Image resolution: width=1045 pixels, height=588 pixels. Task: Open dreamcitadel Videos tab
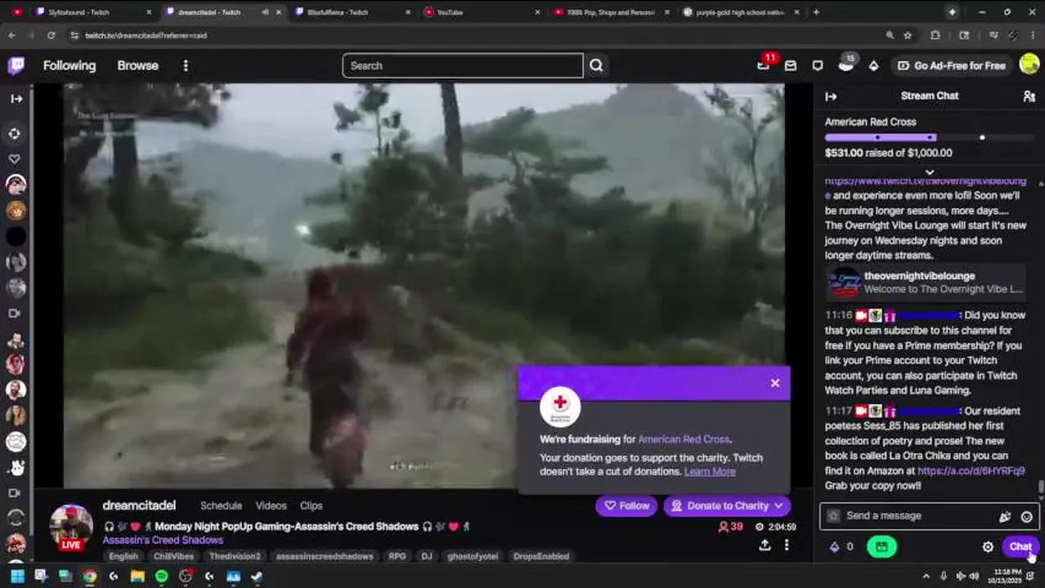[x=271, y=506]
